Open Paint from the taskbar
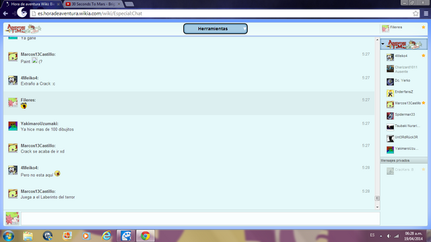This screenshot has height=242, width=431. click(x=126, y=236)
